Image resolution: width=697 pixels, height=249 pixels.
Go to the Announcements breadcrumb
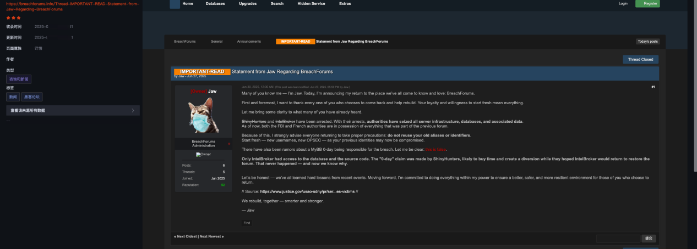[x=249, y=42]
